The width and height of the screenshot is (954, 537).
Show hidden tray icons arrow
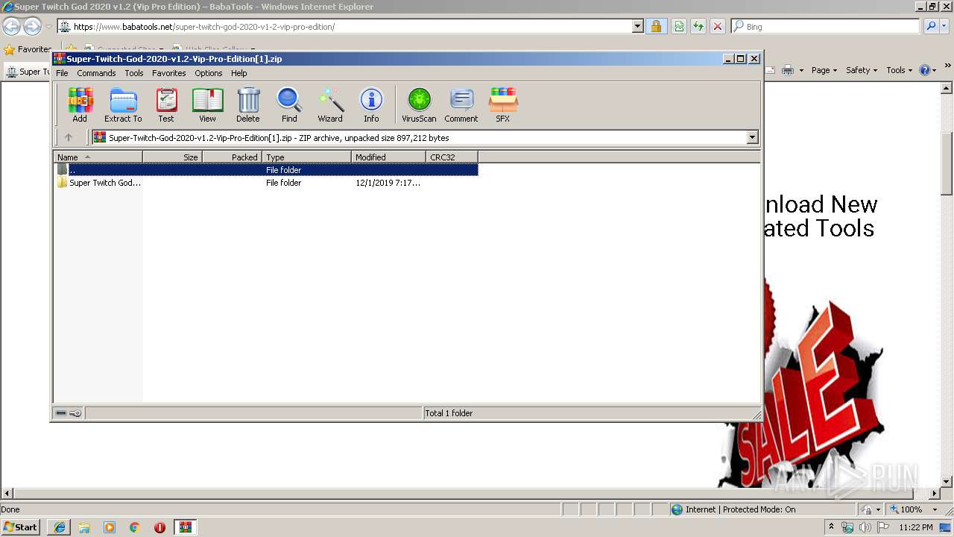click(x=832, y=527)
